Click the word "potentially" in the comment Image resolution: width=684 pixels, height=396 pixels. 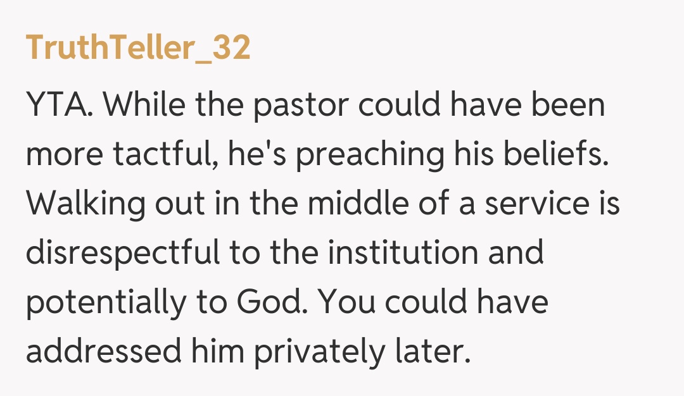pyautogui.click(x=99, y=304)
